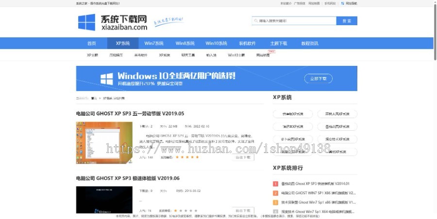Image resolution: width=437 pixels, height=219 pixels.
Task: Open ranking item 电脑公司 GHOST WIN7 SP1 X86
Action: coord(319,193)
